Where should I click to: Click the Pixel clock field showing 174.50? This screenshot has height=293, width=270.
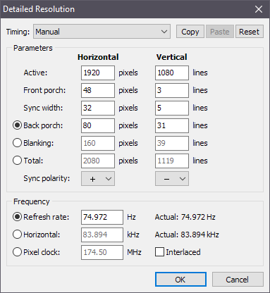coord(102,252)
